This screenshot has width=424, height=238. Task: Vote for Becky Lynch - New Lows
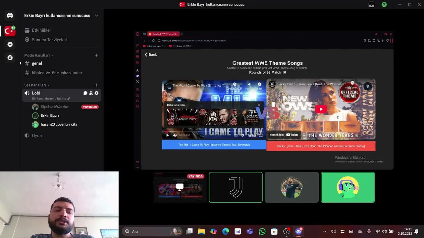[321, 146]
